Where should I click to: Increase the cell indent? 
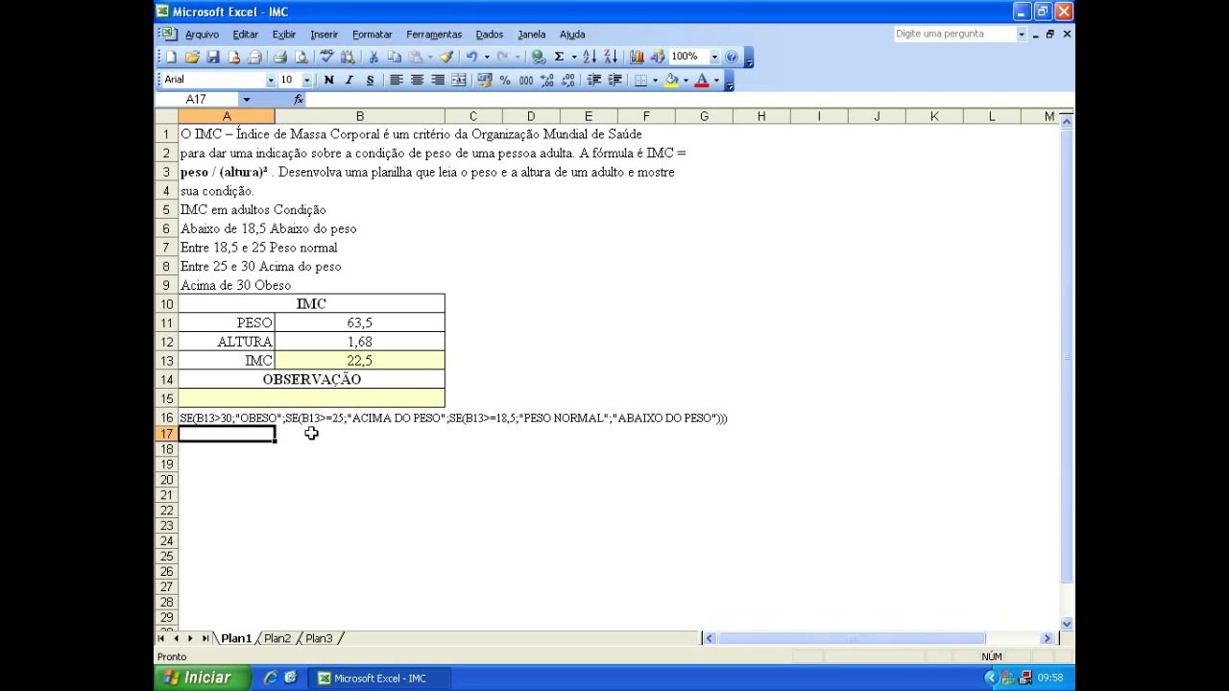pyautogui.click(x=615, y=80)
